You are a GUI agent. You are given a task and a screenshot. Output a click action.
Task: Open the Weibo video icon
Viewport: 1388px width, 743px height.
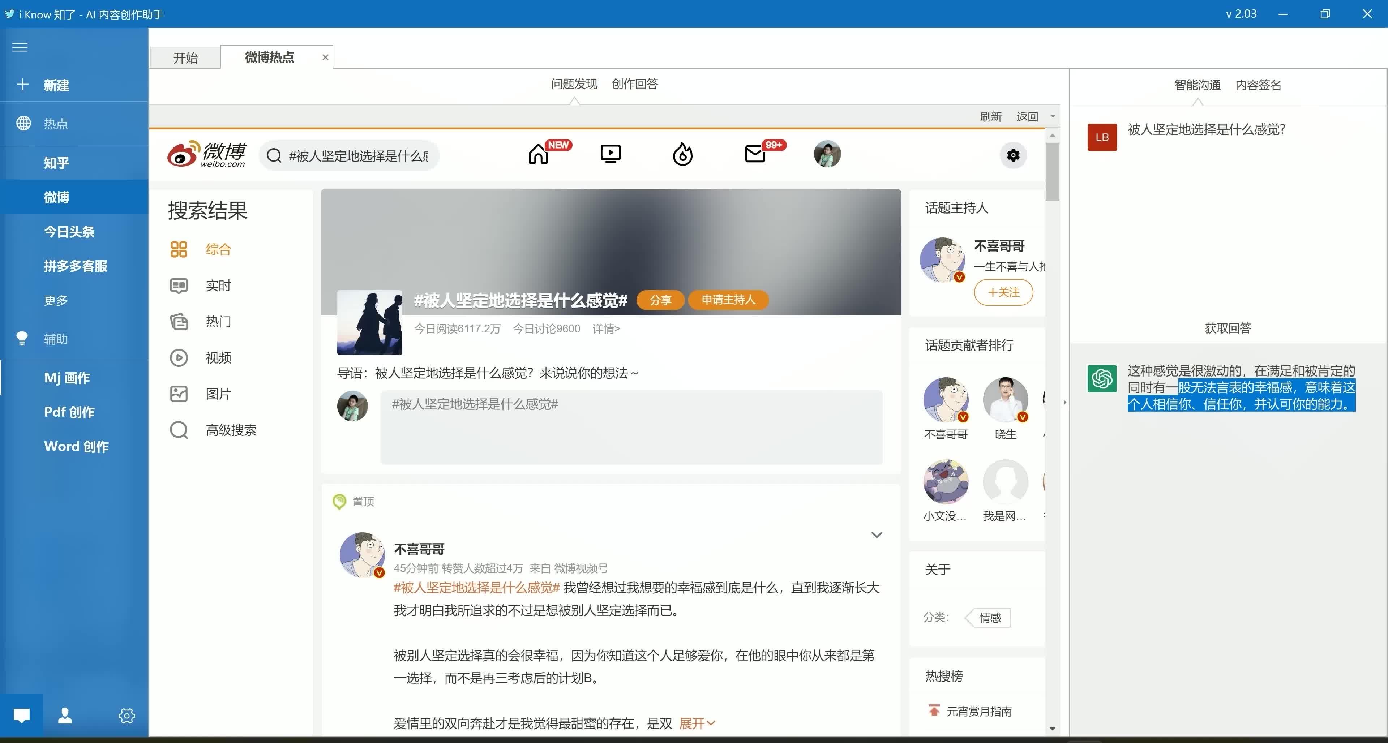pos(611,154)
